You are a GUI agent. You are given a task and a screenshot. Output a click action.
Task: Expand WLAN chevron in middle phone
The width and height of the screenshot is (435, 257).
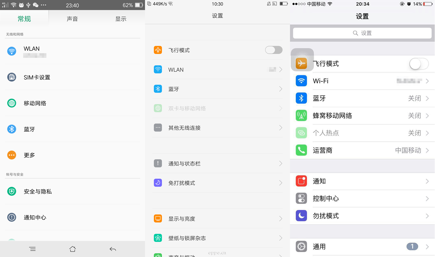click(x=281, y=69)
